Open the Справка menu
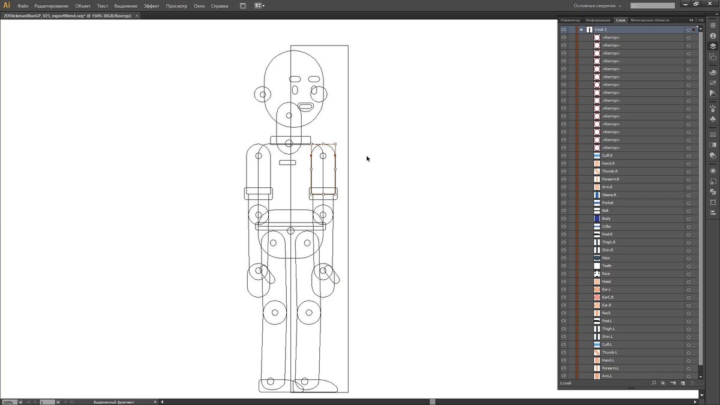The width and height of the screenshot is (720, 405). [220, 5]
